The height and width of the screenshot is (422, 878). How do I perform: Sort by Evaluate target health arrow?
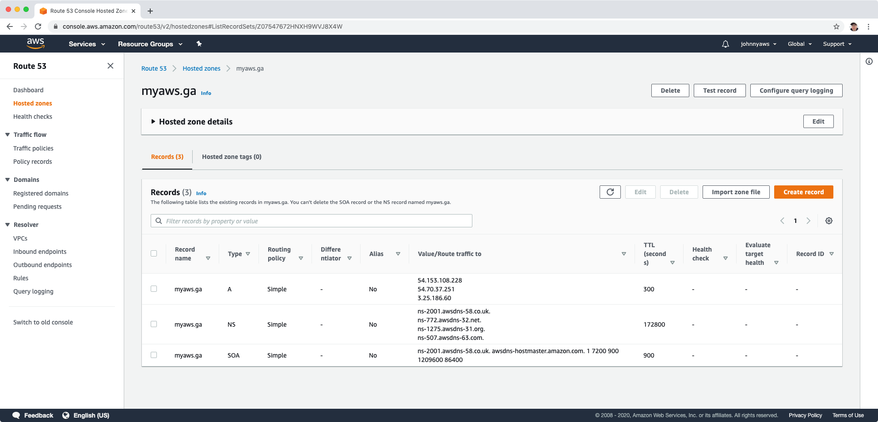click(x=776, y=263)
